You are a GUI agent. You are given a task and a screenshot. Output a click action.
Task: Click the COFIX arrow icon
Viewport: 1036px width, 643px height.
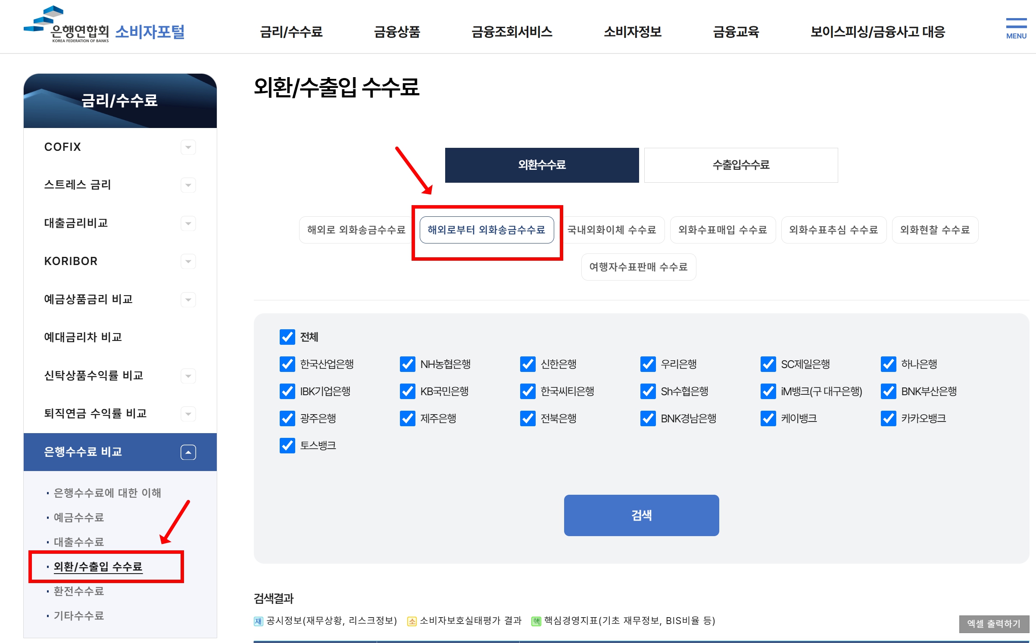188,147
